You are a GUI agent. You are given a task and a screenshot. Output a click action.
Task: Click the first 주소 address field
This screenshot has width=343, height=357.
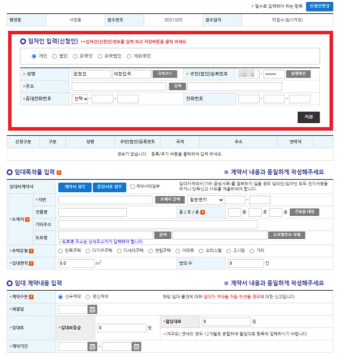119,87
